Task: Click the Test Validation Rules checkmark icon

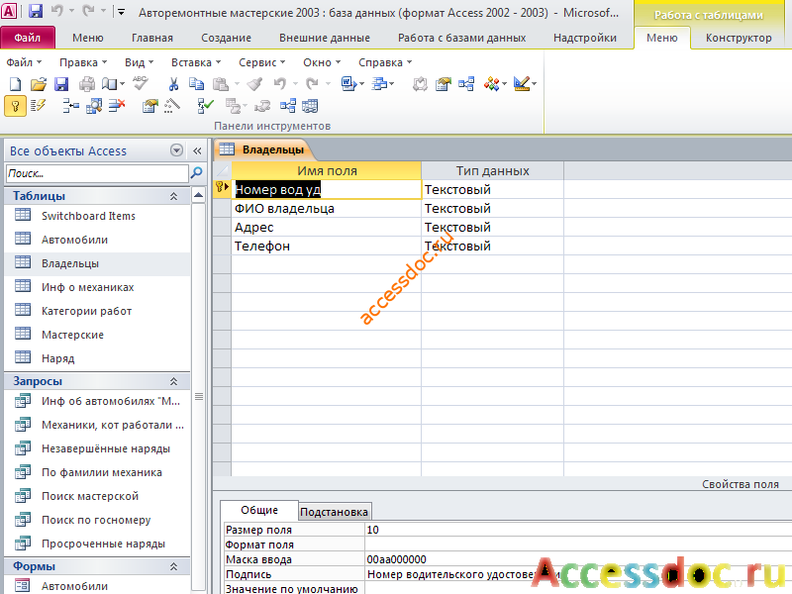Action: pos(205,106)
